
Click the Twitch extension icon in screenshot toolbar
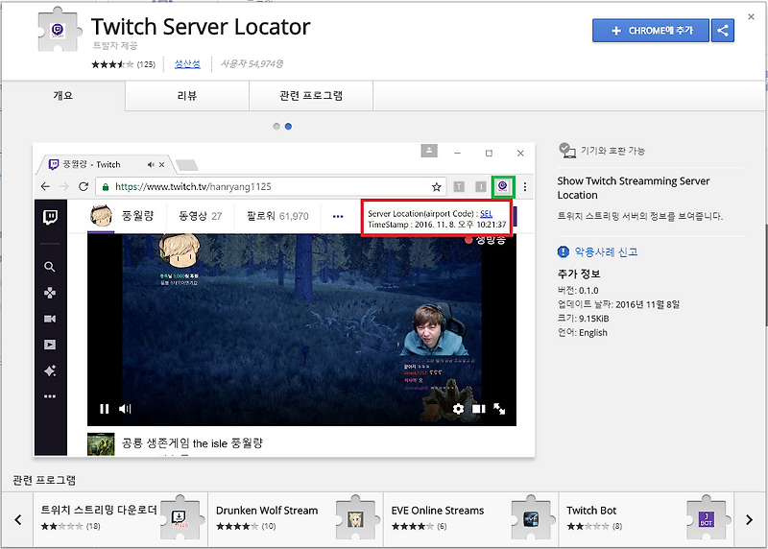point(502,186)
